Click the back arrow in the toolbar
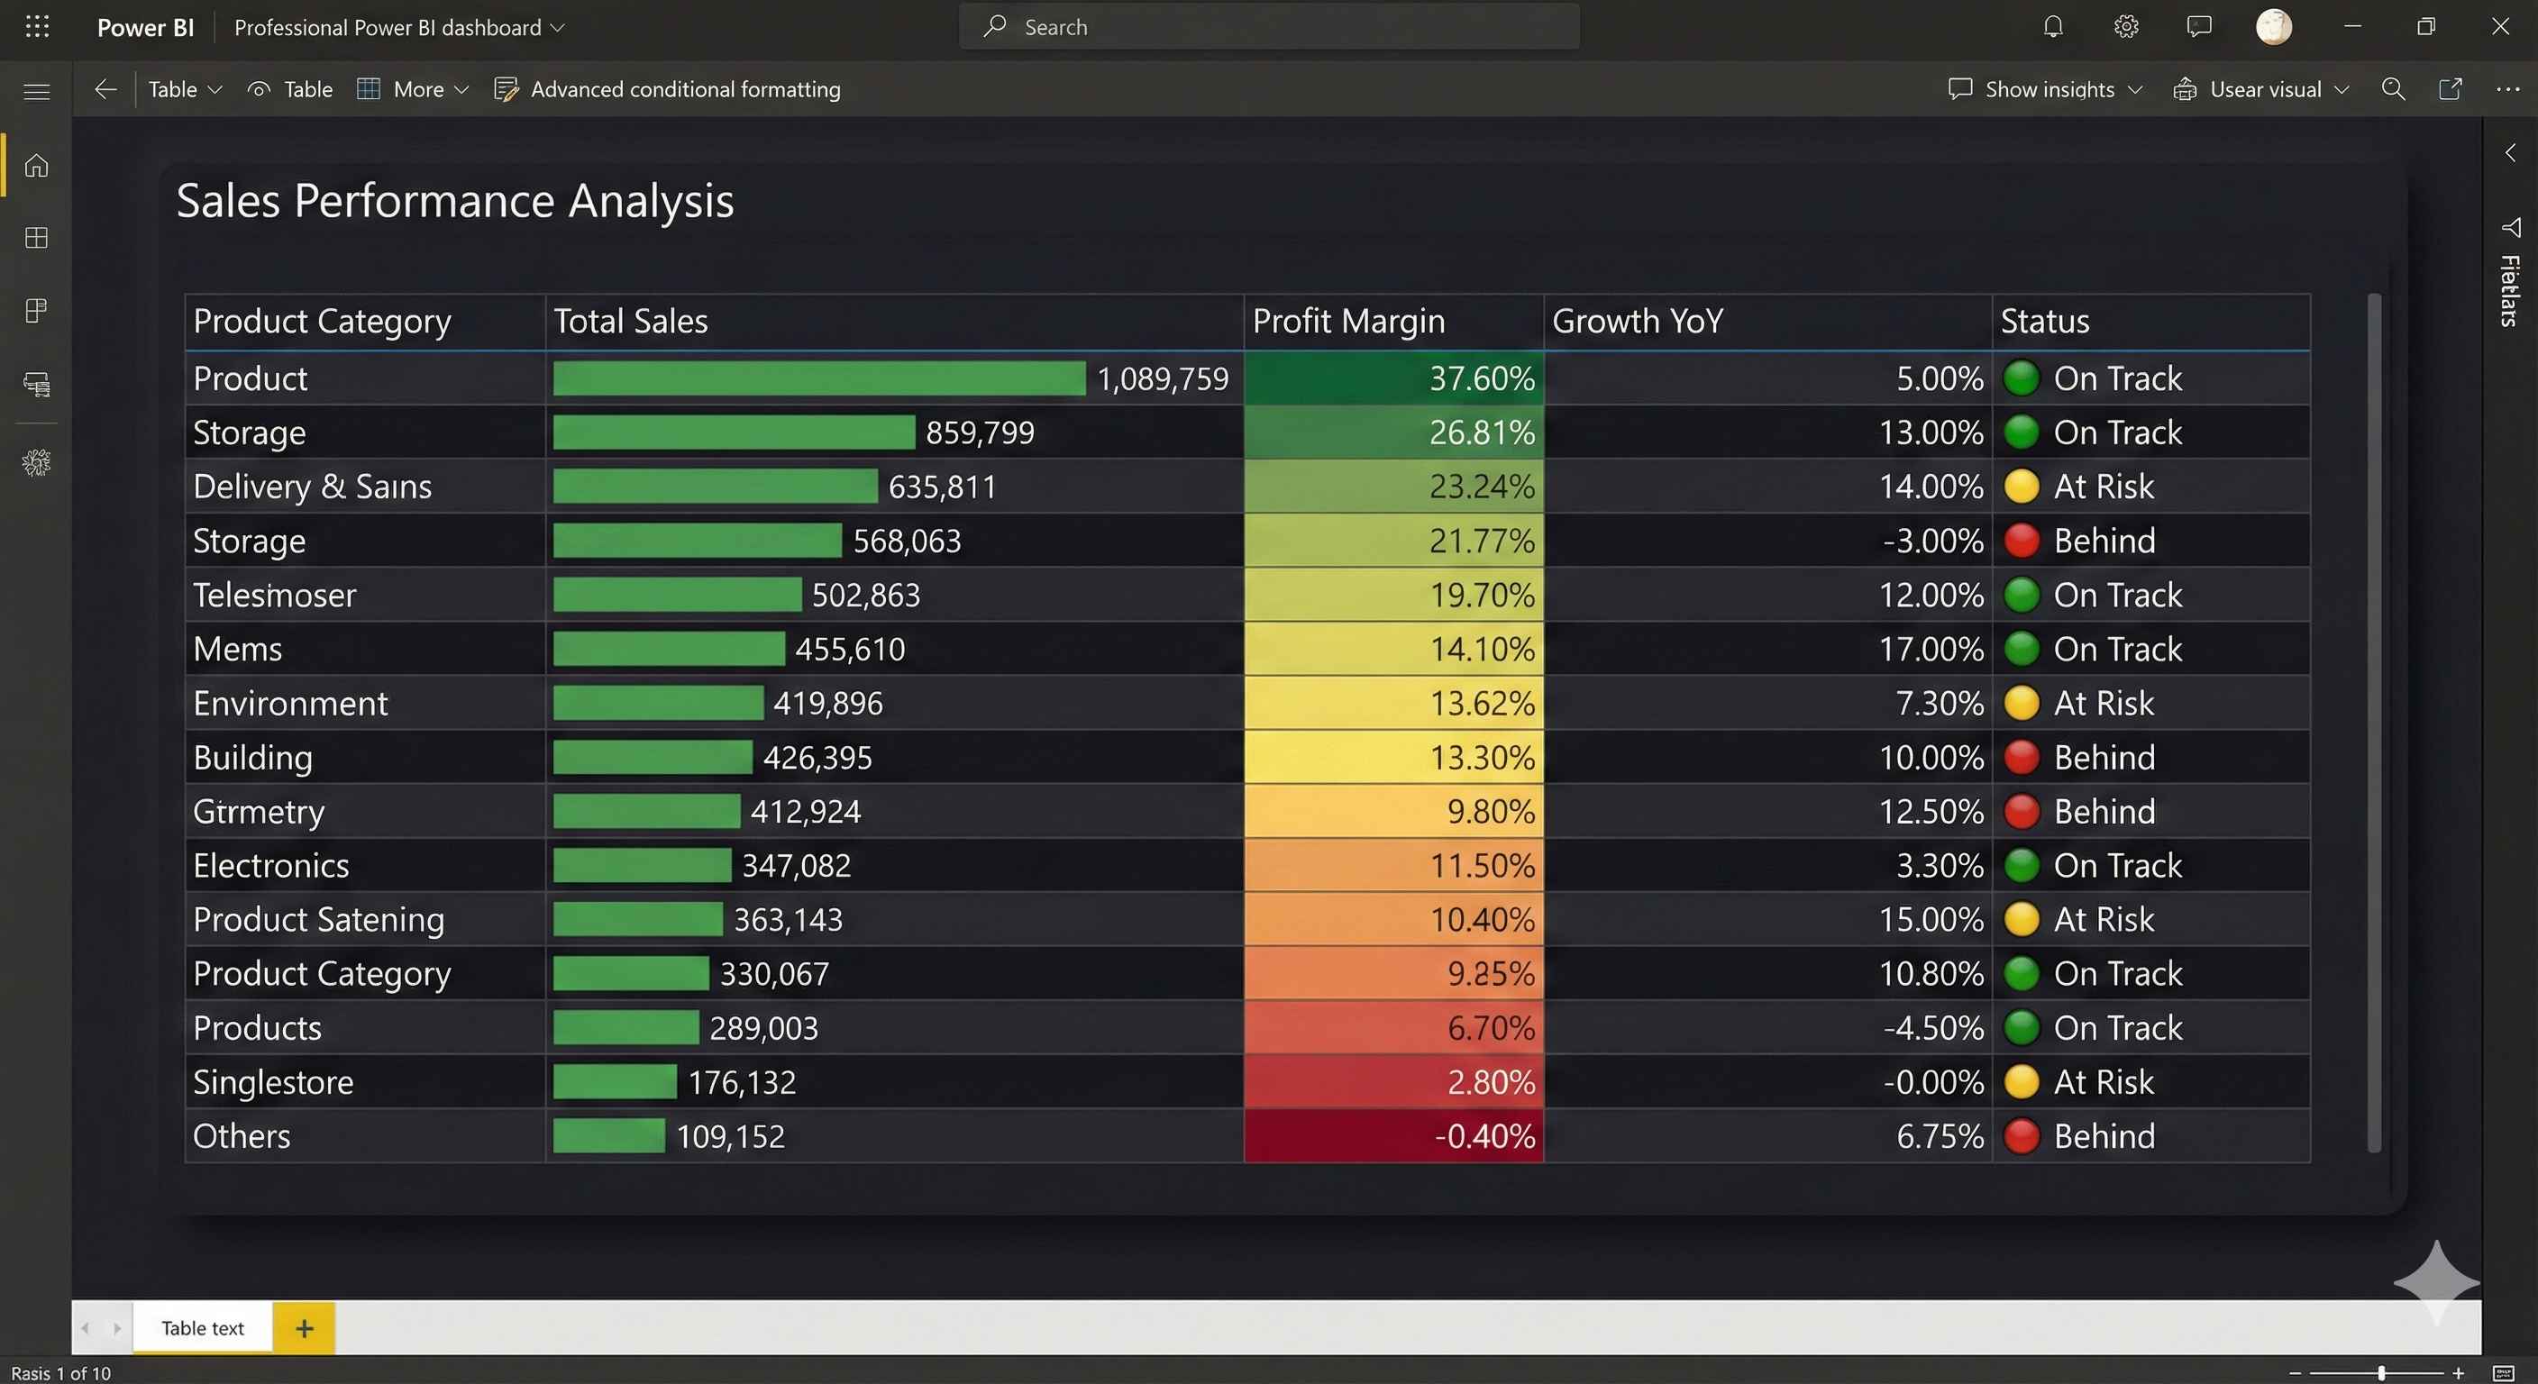This screenshot has width=2538, height=1384. pos(105,89)
